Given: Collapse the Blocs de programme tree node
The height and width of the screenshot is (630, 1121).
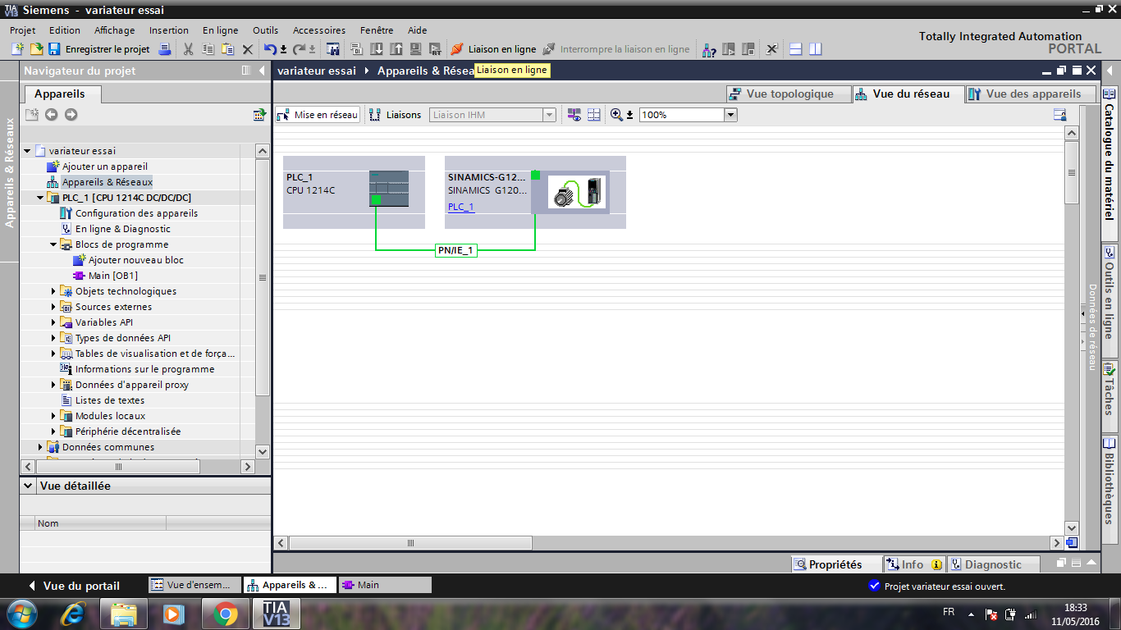Looking at the screenshot, I should (x=54, y=244).
